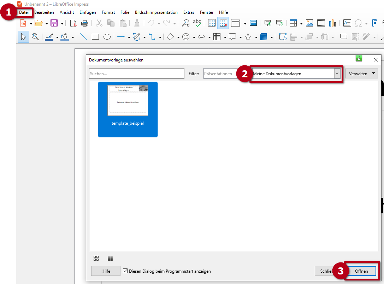The width and height of the screenshot is (384, 284).
Task: Select the Ellipse drawing tool
Action: click(x=107, y=37)
